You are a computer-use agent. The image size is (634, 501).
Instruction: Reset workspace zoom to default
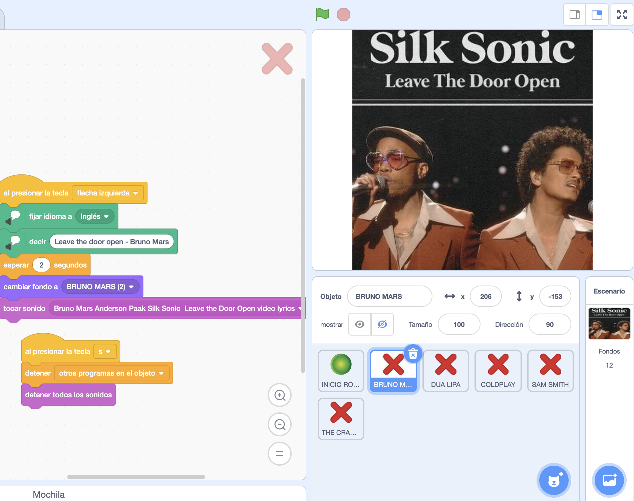[280, 454]
